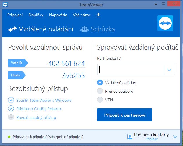Open the Váš názor menu

[82, 15]
